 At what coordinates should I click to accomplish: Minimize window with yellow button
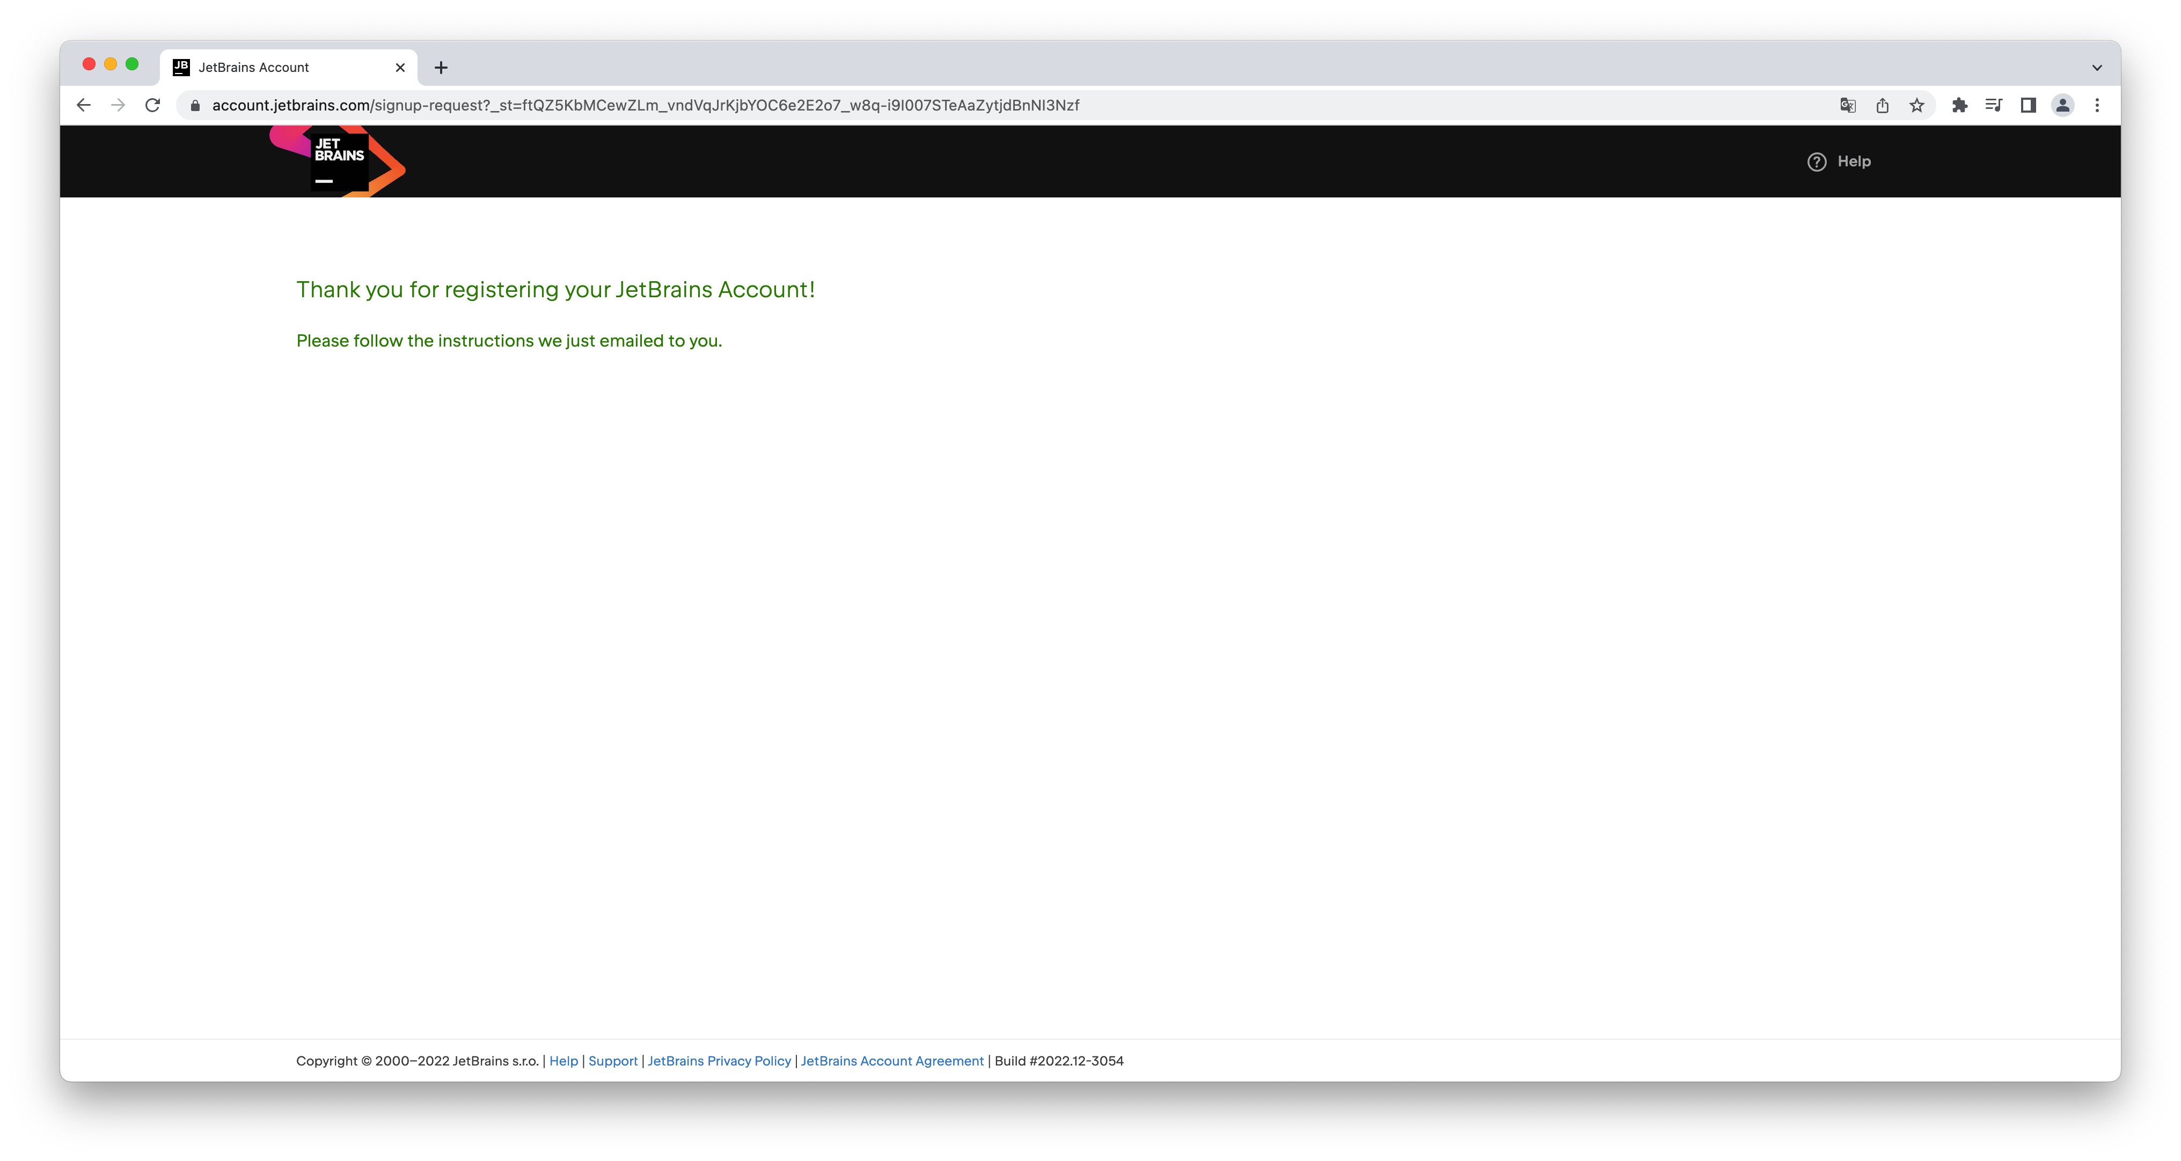(x=110, y=64)
